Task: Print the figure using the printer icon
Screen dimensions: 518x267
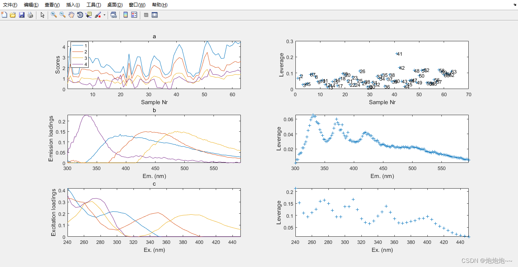Action: pyautogui.click(x=30, y=15)
